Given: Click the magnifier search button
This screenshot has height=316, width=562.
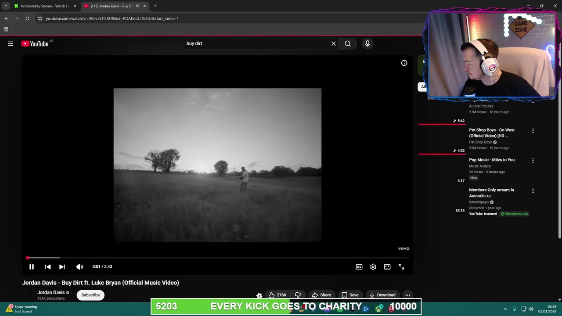Looking at the screenshot, I should click(348, 43).
